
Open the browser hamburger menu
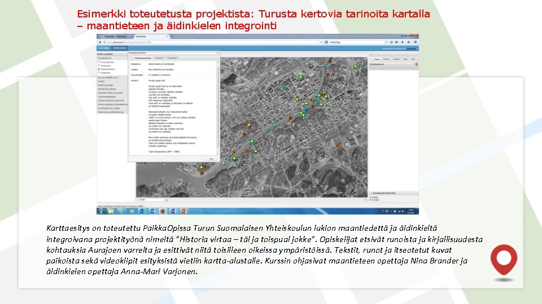(415, 42)
